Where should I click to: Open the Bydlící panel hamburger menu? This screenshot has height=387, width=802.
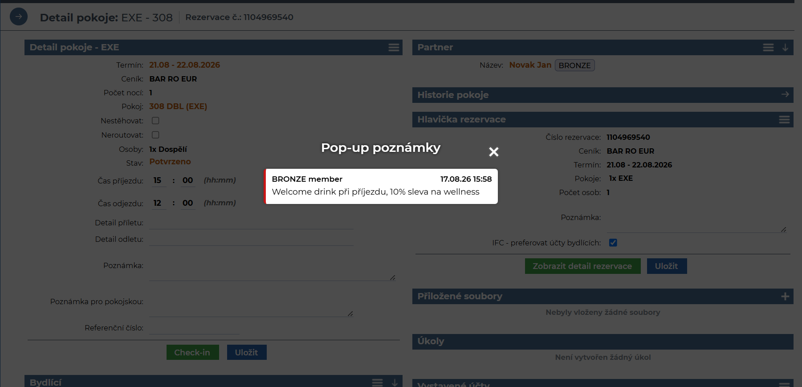point(377,383)
